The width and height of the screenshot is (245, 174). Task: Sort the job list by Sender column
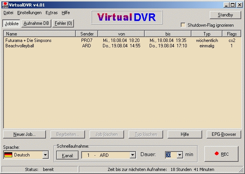click(87, 34)
